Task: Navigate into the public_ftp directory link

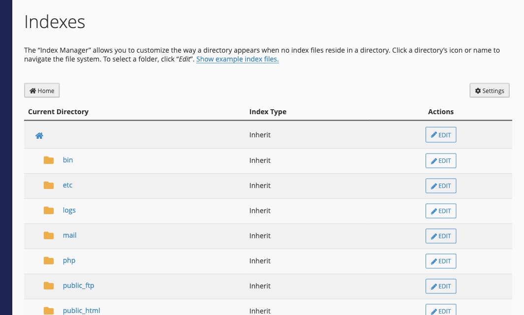Action: (79, 285)
